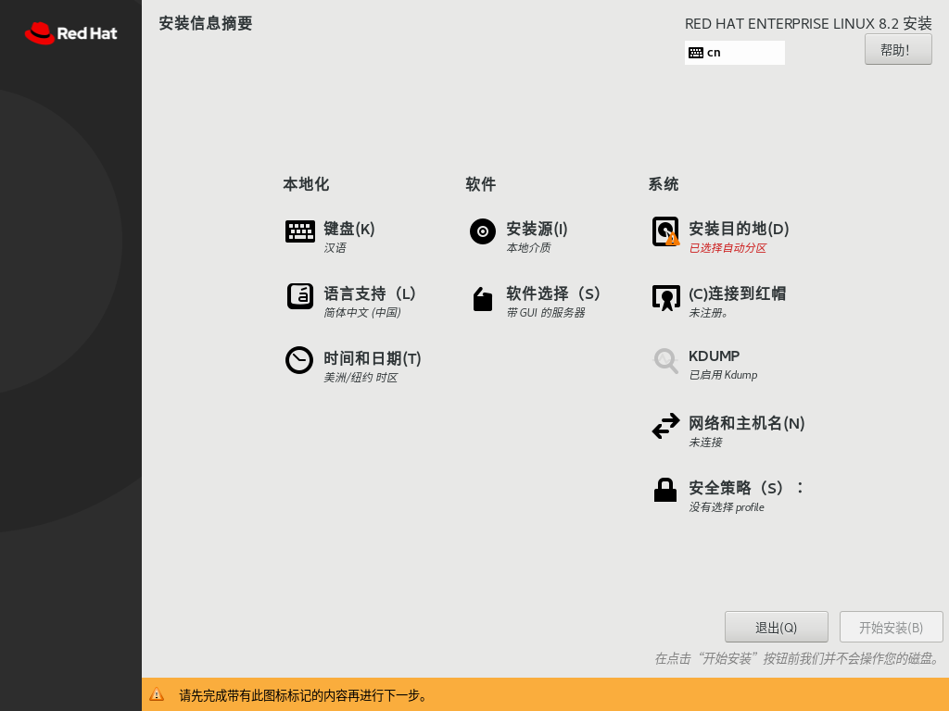Click the 安装信息摘要 page title
The width and height of the screenshot is (949, 711).
pos(206,23)
